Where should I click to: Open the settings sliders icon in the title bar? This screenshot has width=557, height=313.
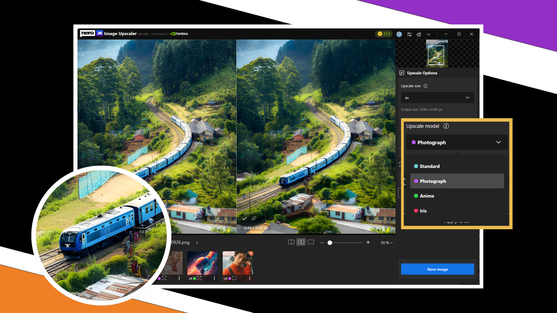(409, 34)
